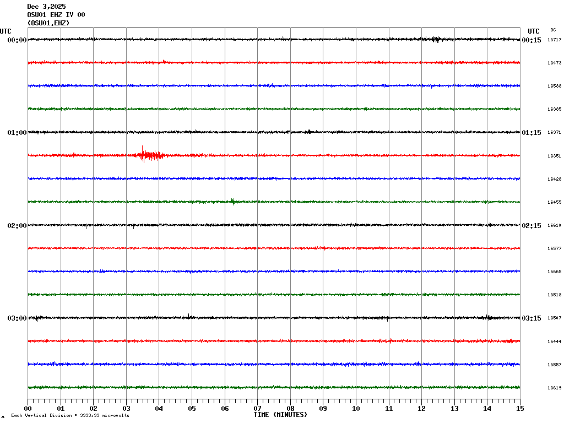This screenshot has width=564, height=423.
Task: Click the "(OSU01.EHZ)" channel label
Action: (48, 23)
